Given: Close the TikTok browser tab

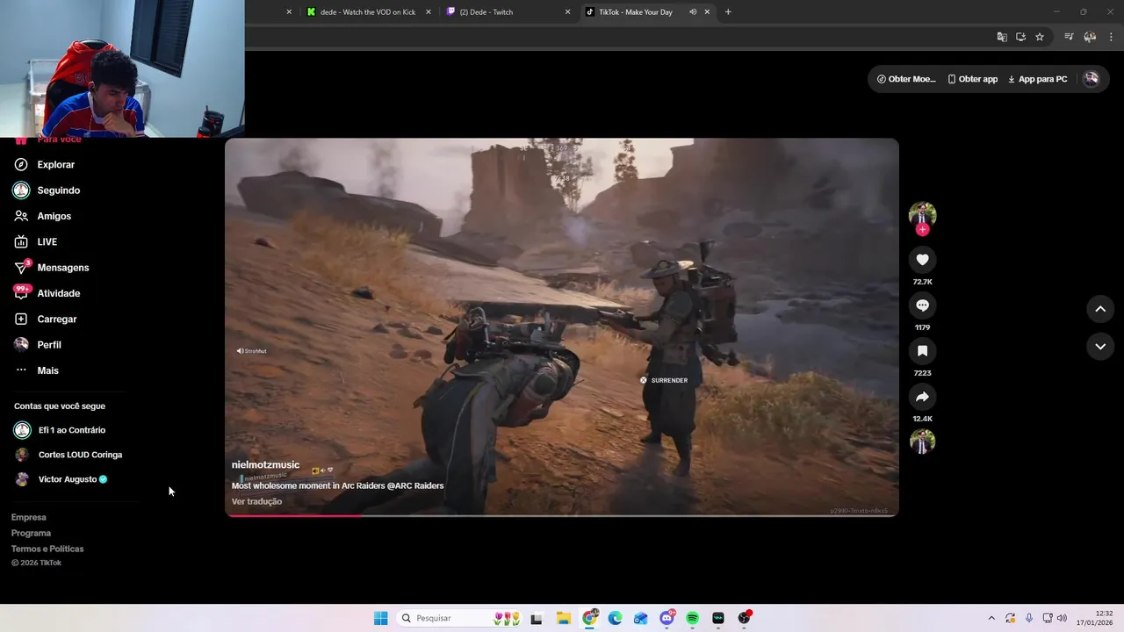Looking at the screenshot, I should [707, 12].
